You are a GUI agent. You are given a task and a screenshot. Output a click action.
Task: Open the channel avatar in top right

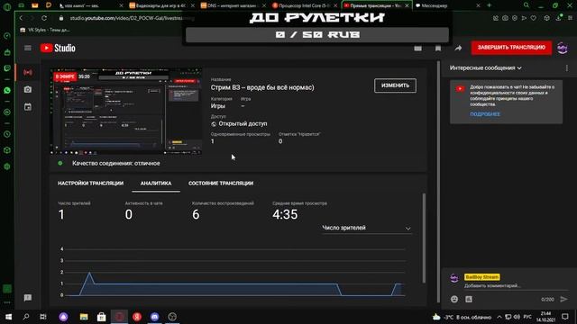563,48
